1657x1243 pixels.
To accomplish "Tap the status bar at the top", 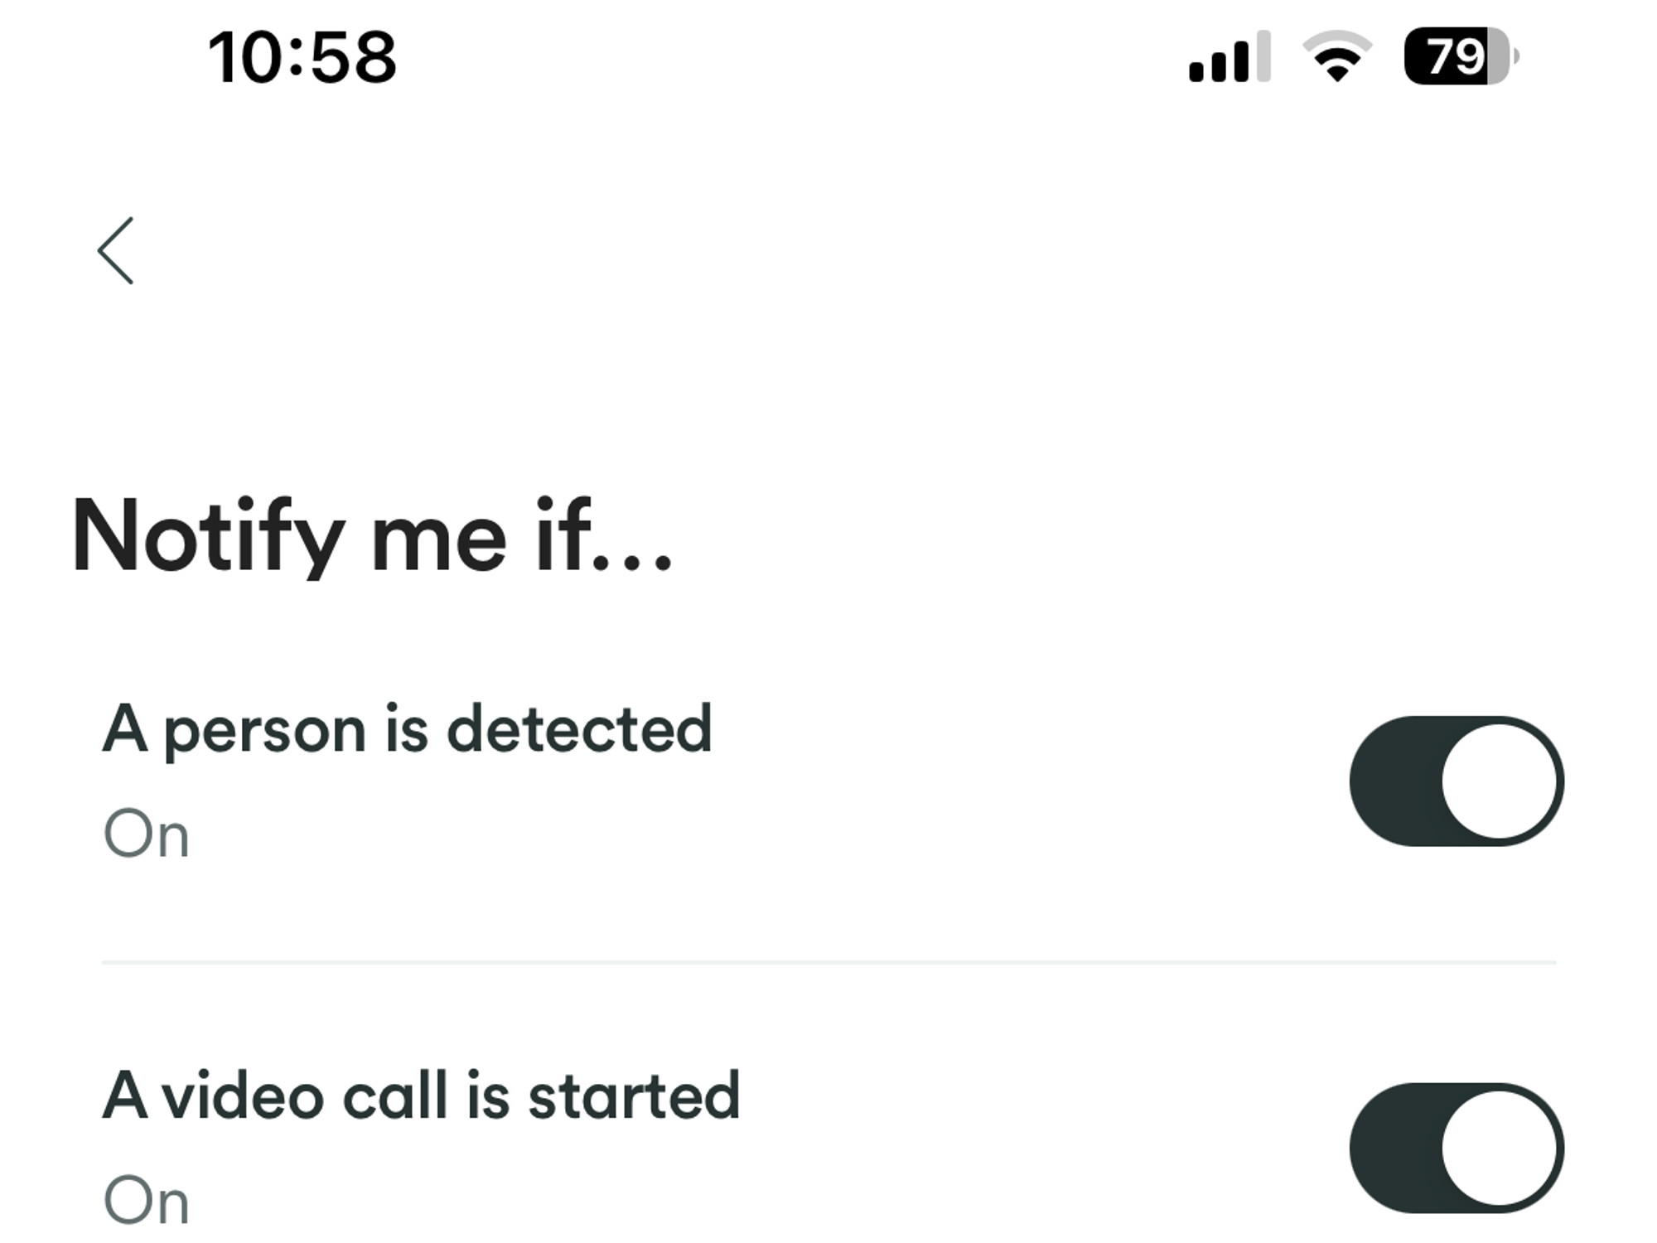I will coord(828,54).
